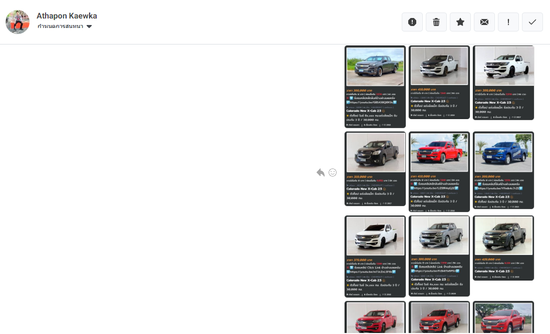
Task: Open the gray truck on grass image priced 399,000
Action: [375, 86]
